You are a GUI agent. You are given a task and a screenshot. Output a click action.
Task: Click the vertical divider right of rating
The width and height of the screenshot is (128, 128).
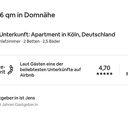(x=119, y=70)
